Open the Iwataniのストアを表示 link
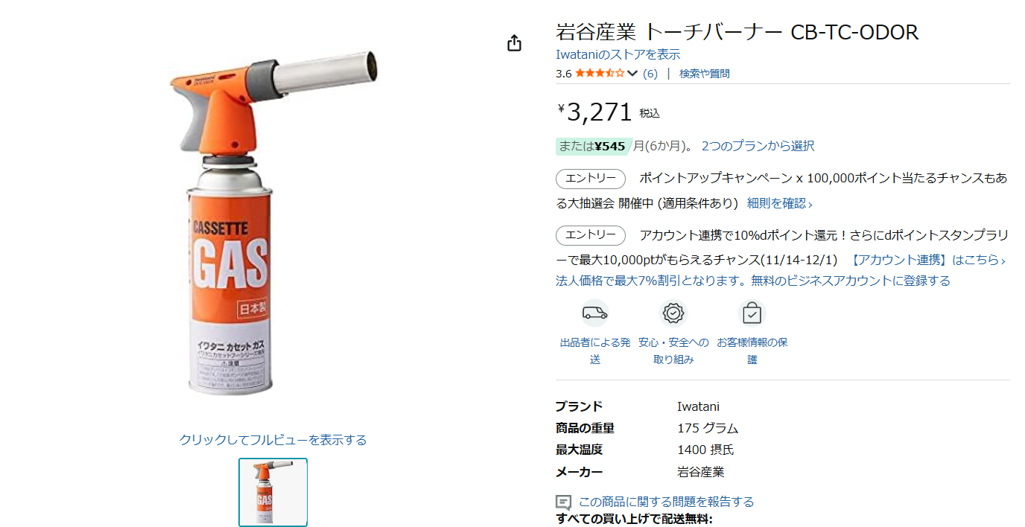 pos(618,54)
